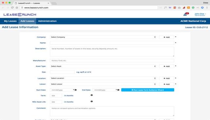Click the ROU Asset Life field
210x120 pixels.
(56, 102)
